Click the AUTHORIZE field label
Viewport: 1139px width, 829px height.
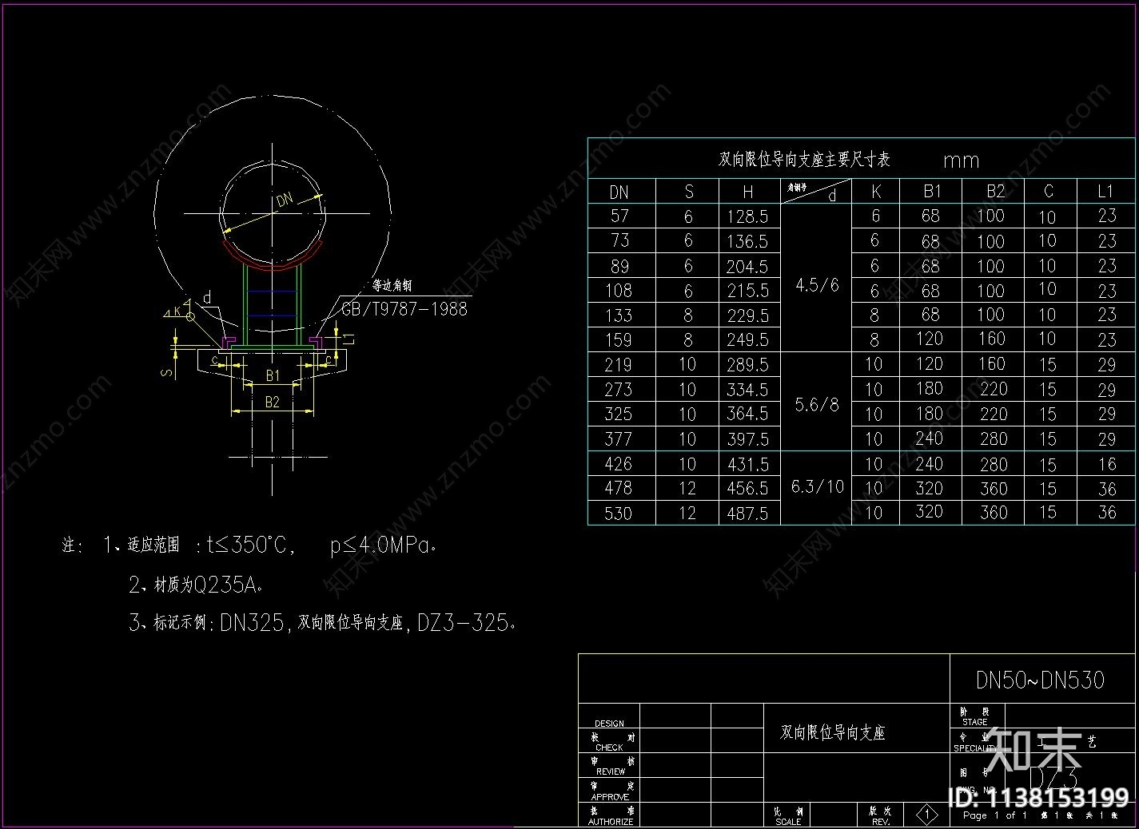[611, 822]
